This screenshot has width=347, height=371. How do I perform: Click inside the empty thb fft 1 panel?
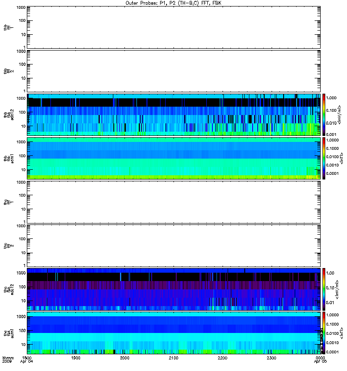173,27
